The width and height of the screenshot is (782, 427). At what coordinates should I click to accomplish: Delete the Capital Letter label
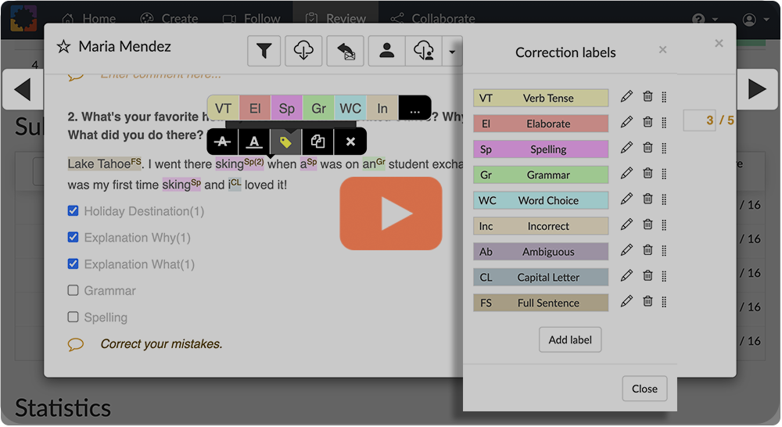point(647,275)
